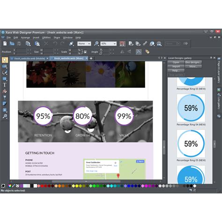Open the None quality dropdown

(84, 44)
